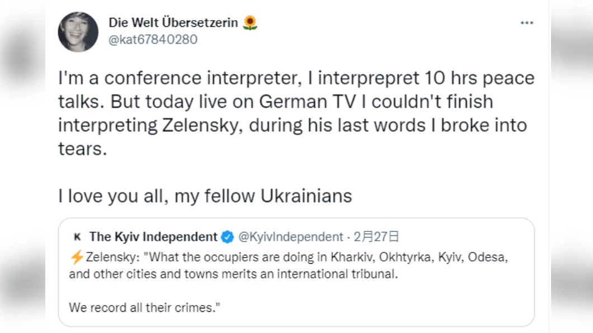The image size is (593, 333).
Task: Open the 2月27日 date timestamp
Action: (376, 237)
